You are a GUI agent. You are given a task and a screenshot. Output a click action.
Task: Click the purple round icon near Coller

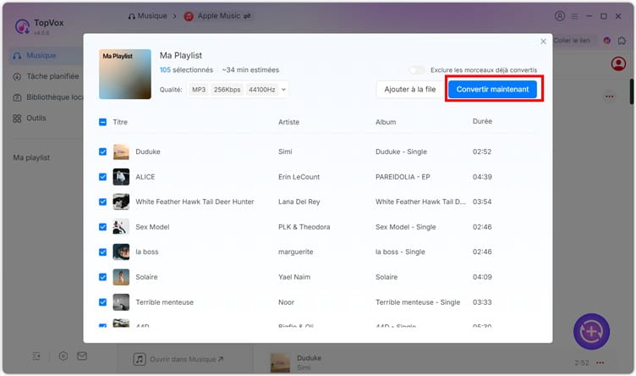click(x=606, y=41)
